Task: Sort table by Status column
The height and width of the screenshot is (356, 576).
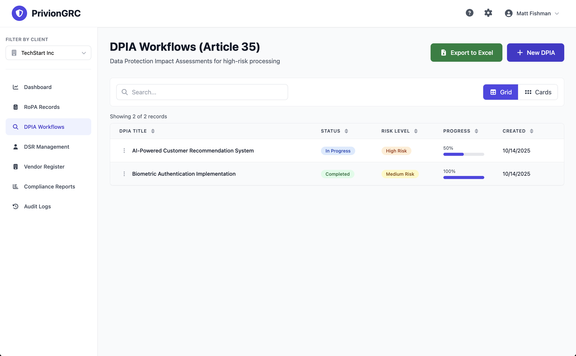Action: [346, 131]
